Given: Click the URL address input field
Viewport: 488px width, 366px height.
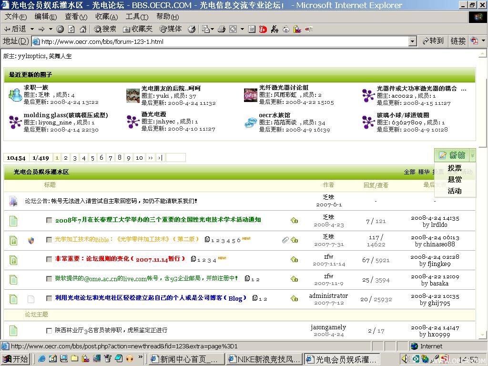Looking at the screenshot, I should click(221, 41).
